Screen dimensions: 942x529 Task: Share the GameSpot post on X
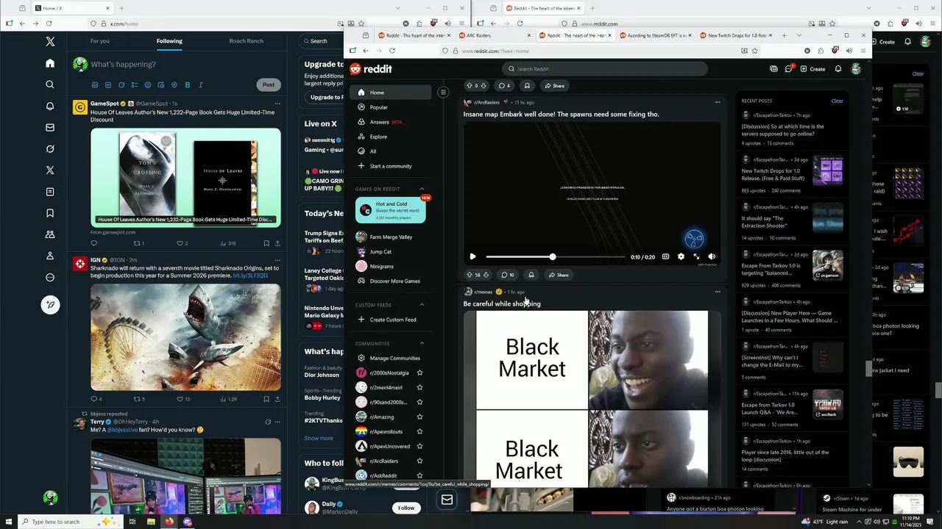click(x=277, y=243)
